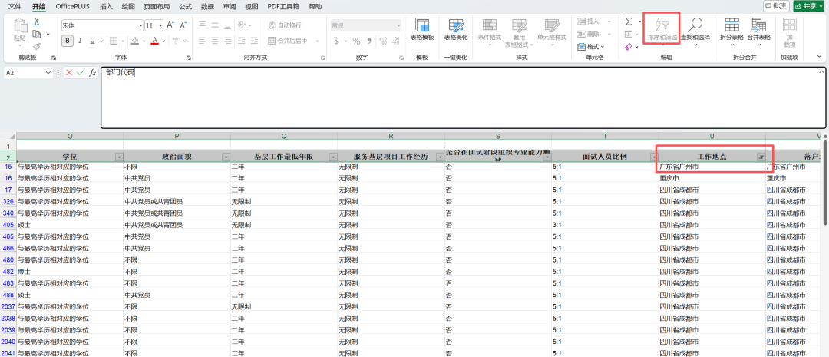Viewport: 829px width, 357px height.
Task: Click the decrease decimal places icon
Action: coord(395,41)
